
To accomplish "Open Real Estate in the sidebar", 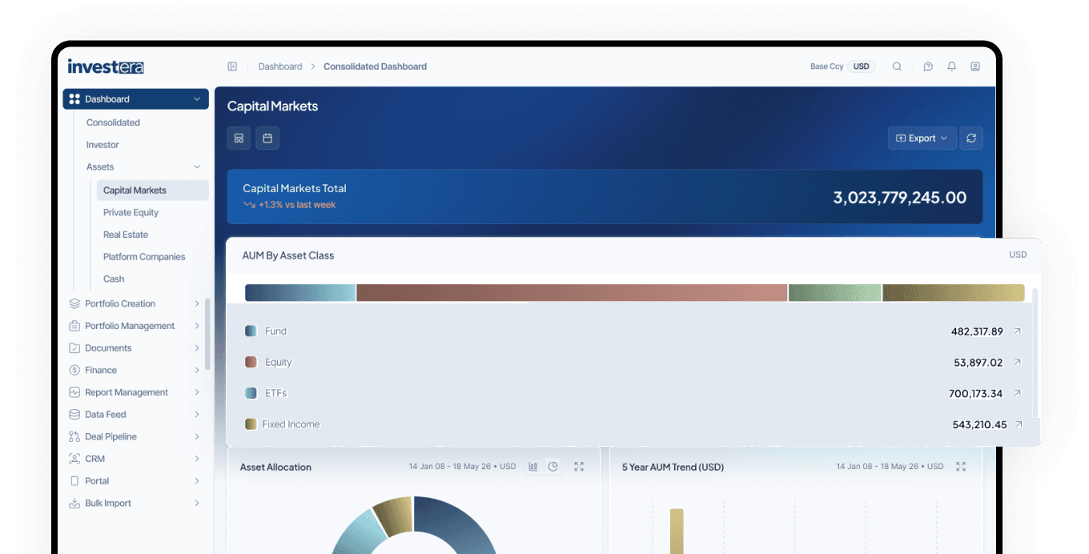I will coord(126,235).
